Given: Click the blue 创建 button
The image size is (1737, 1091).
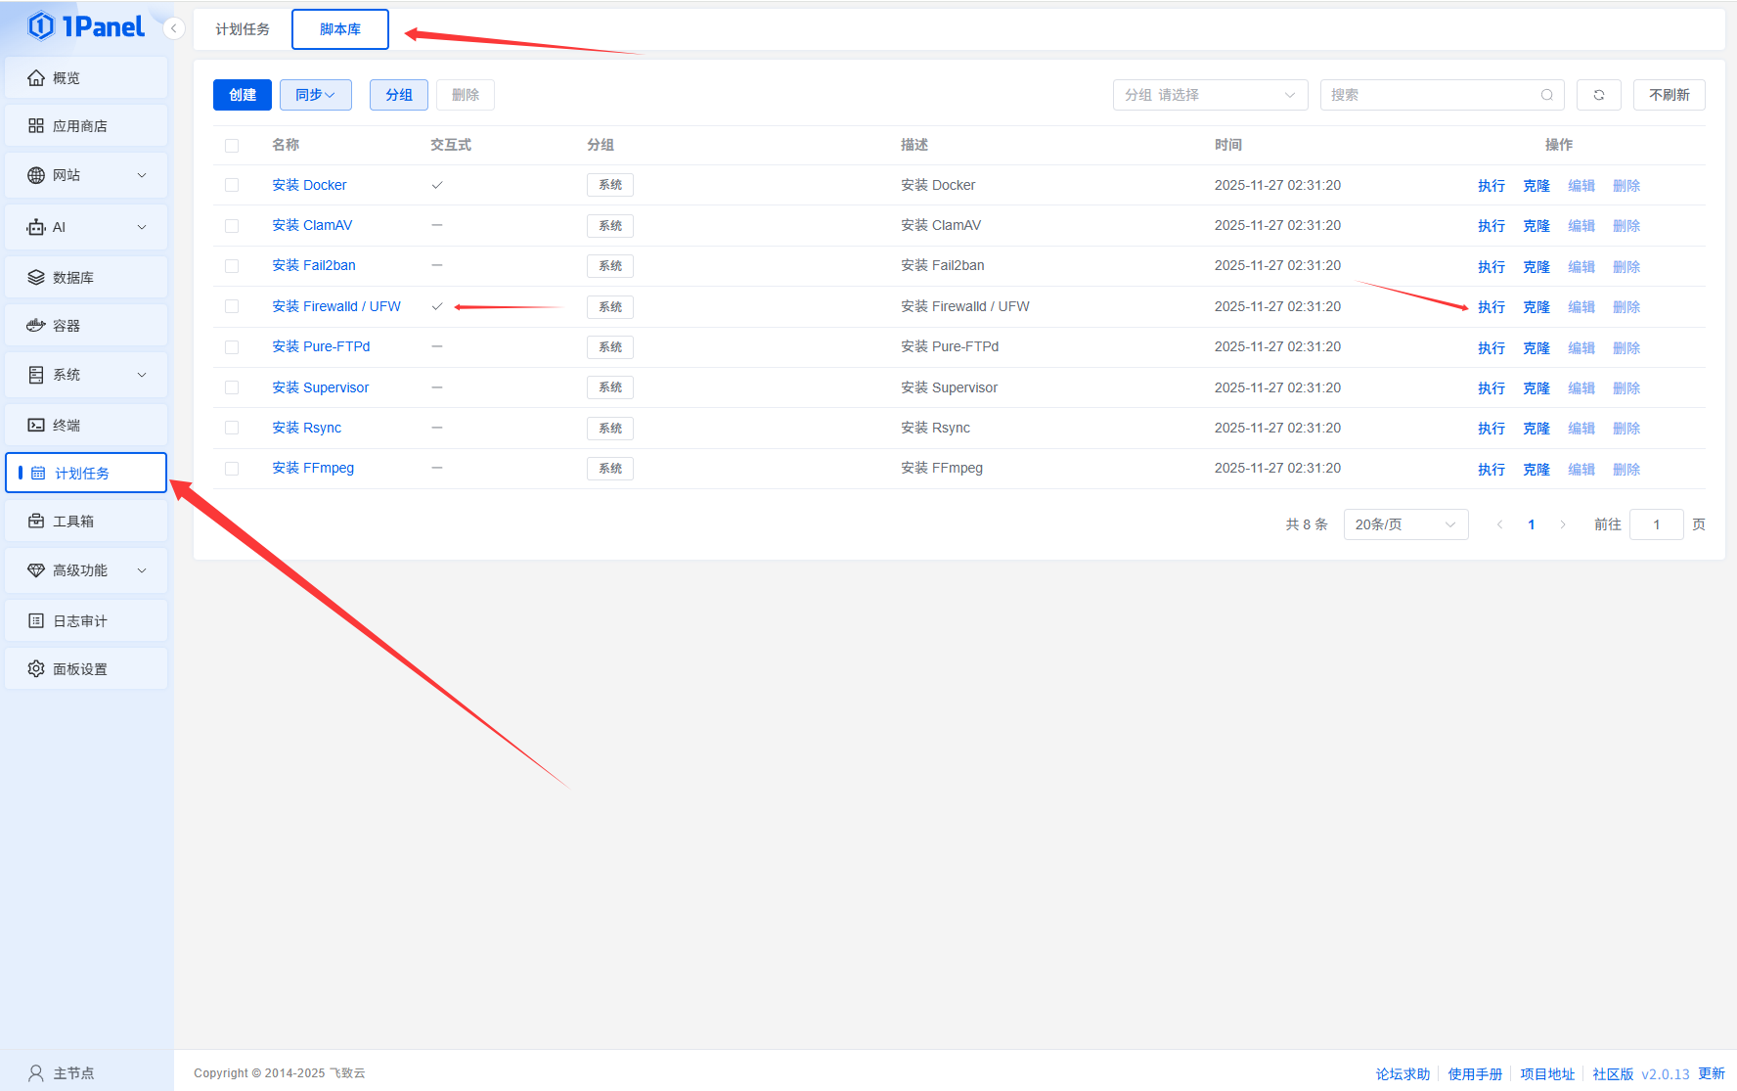Looking at the screenshot, I should [243, 95].
